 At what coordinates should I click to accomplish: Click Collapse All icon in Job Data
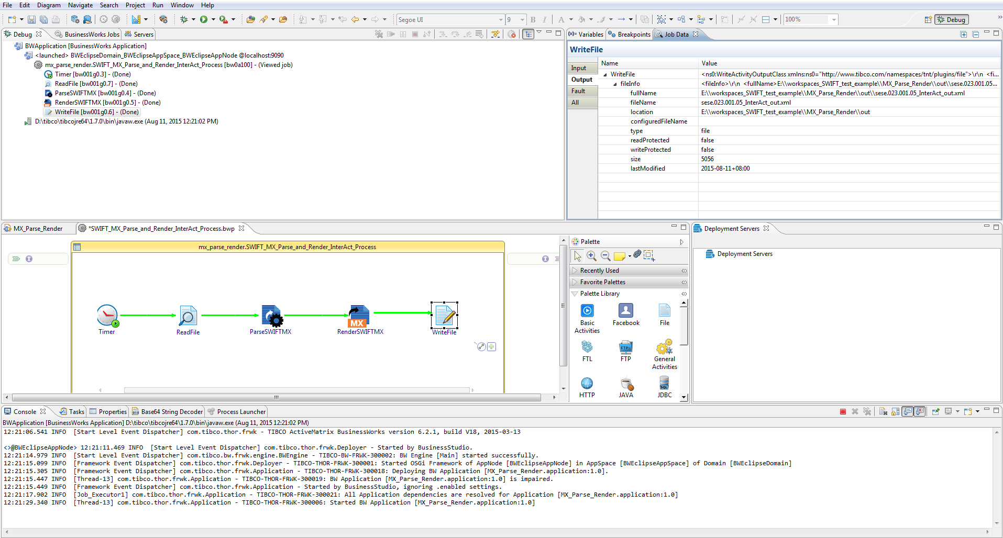click(x=975, y=34)
